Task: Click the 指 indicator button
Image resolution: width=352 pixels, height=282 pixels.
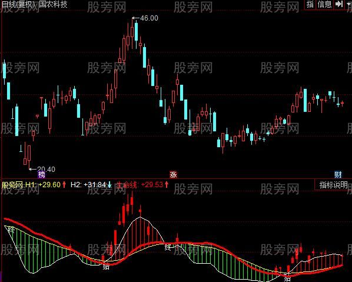Action: tap(310, 4)
